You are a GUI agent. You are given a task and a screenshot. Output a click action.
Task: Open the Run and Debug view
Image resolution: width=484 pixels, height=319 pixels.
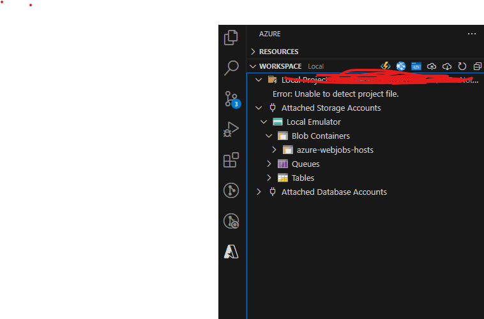coord(231,129)
